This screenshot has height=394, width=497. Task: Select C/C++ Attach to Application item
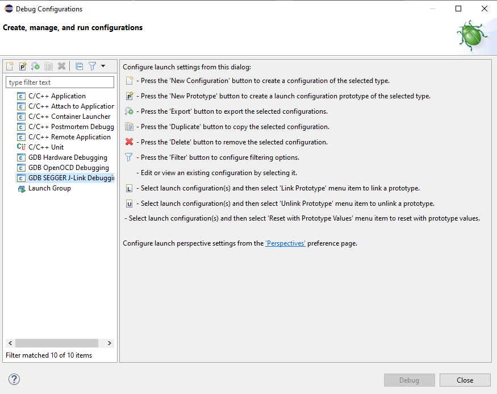point(70,106)
